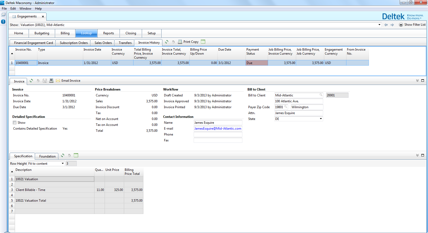
Task: Open the Show engagement selector dropdown
Action: coord(379,25)
